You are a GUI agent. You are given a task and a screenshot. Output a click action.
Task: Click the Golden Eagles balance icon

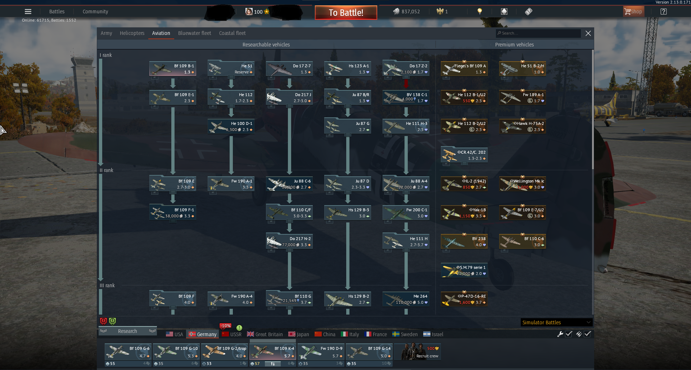point(440,12)
